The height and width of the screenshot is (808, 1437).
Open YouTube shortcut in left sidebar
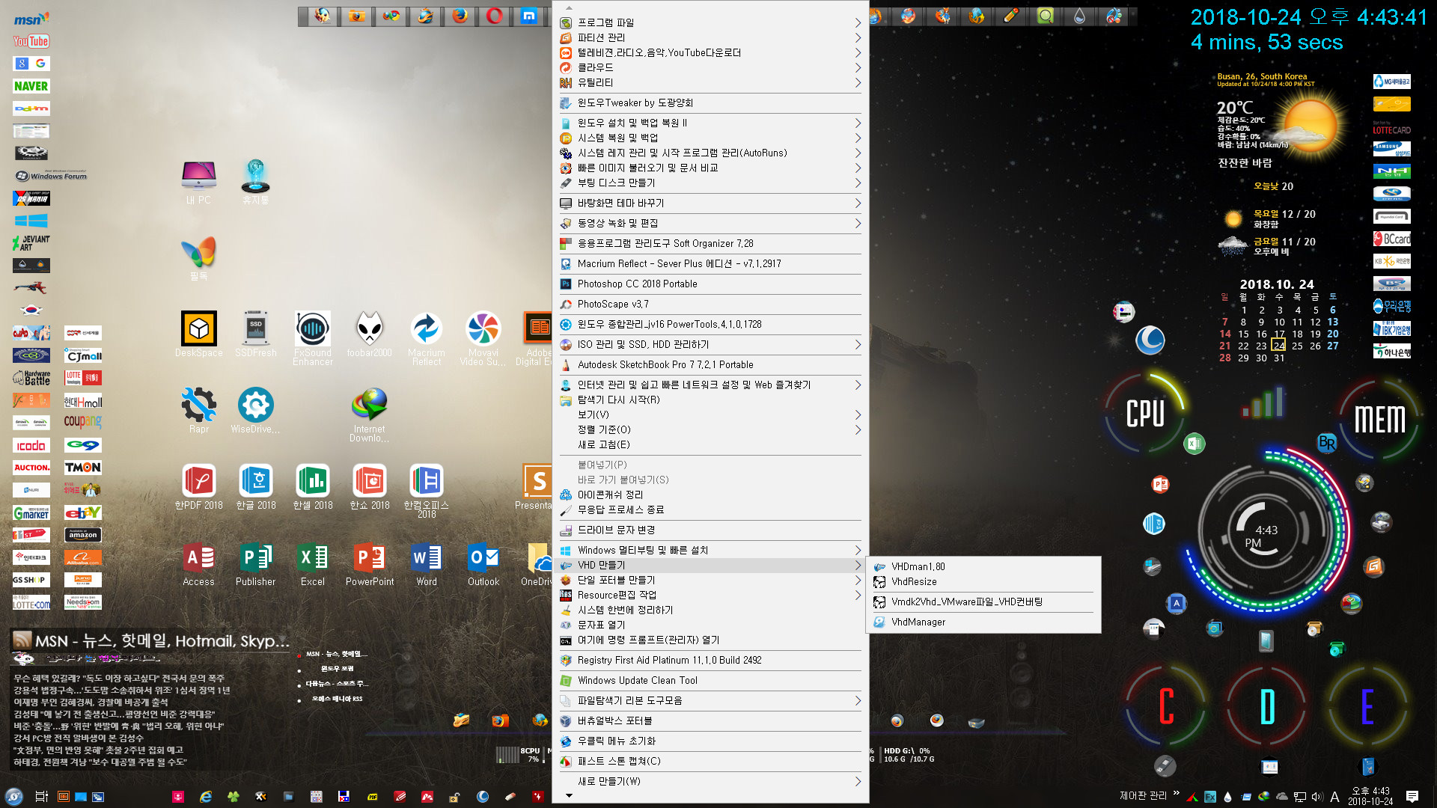click(x=31, y=41)
